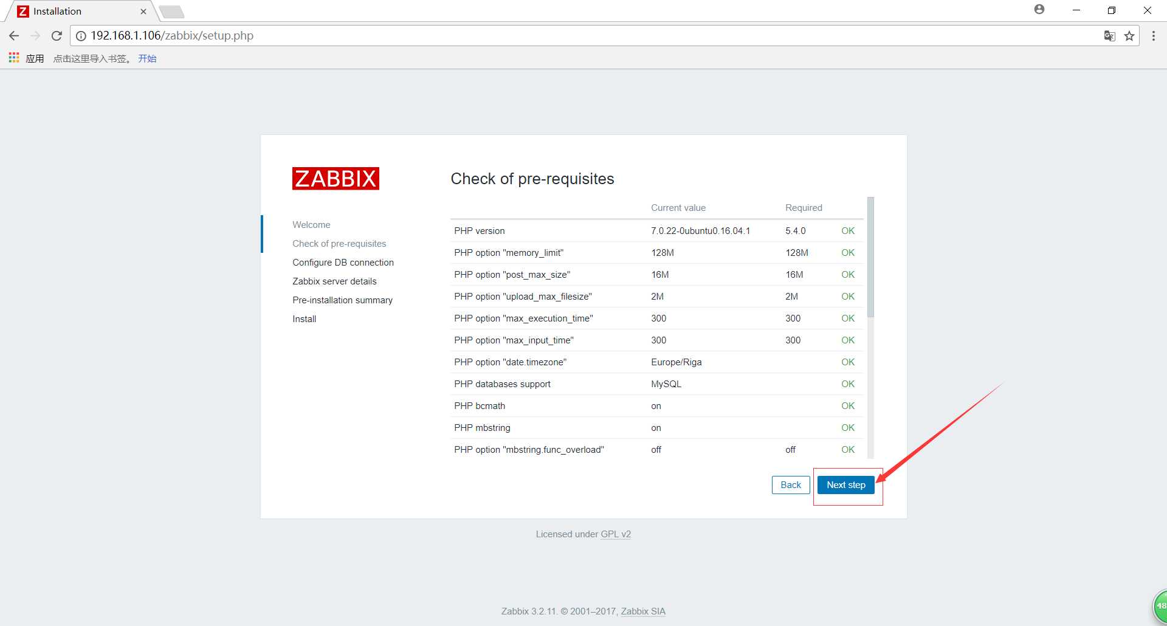1167x626 pixels.
Task: Reload the page with refresh icon
Action: pos(57,36)
